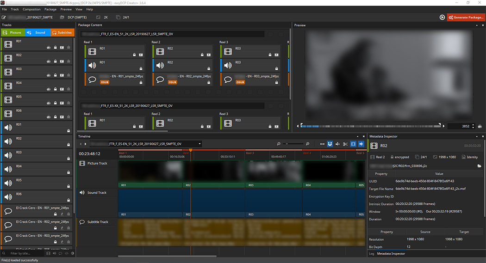486x263 pixels.
Task: Open the folder icon in Metadata Inspector
Action: [x=480, y=165]
